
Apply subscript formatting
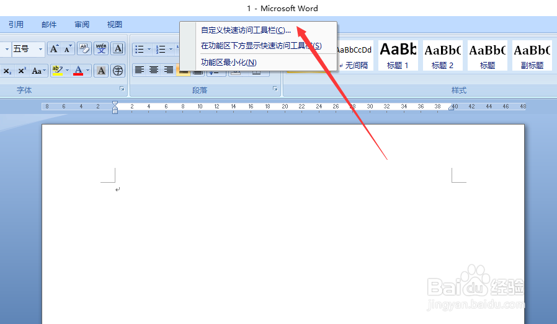[x=7, y=71]
